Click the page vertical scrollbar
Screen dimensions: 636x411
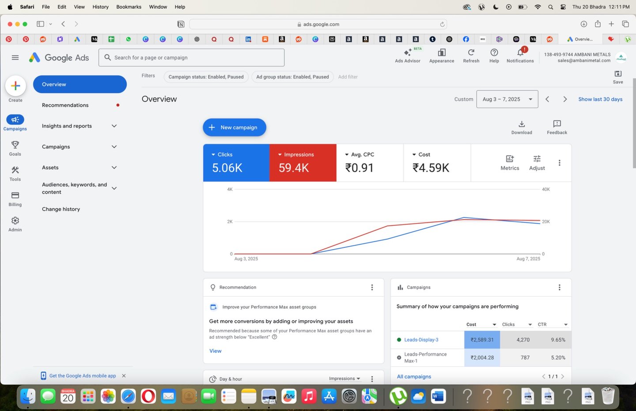pos(634,123)
